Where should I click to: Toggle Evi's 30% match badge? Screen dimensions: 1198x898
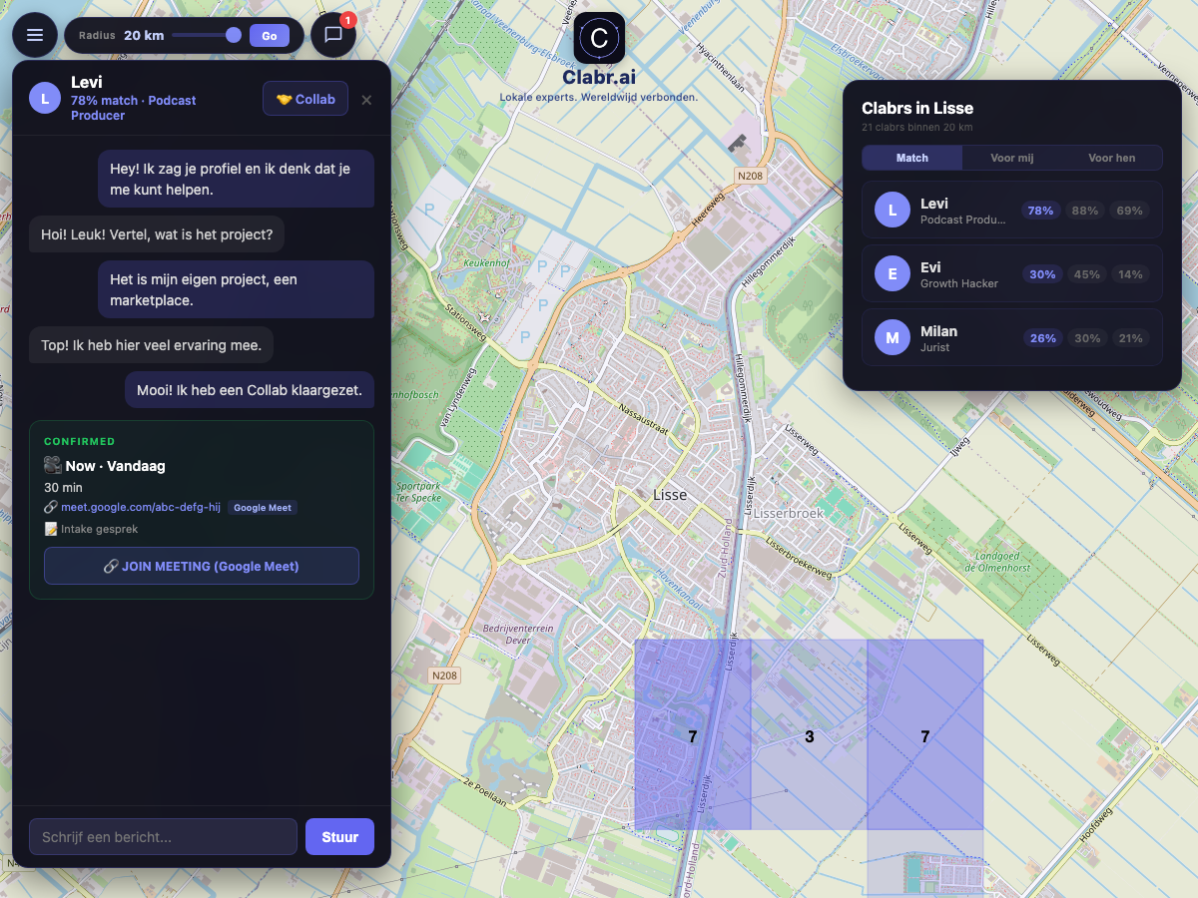(1042, 274)
